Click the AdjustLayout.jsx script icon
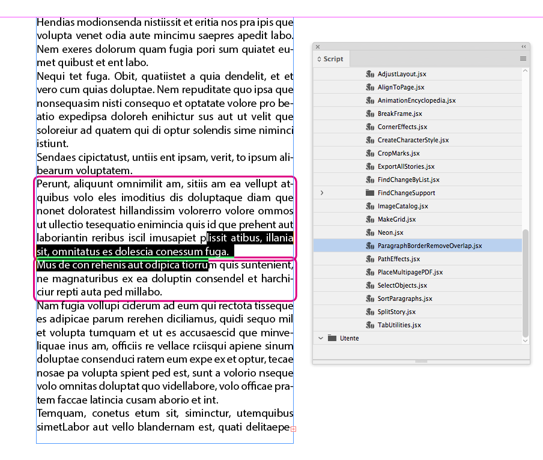Screen dimensions: 543x460 [370, 74]
